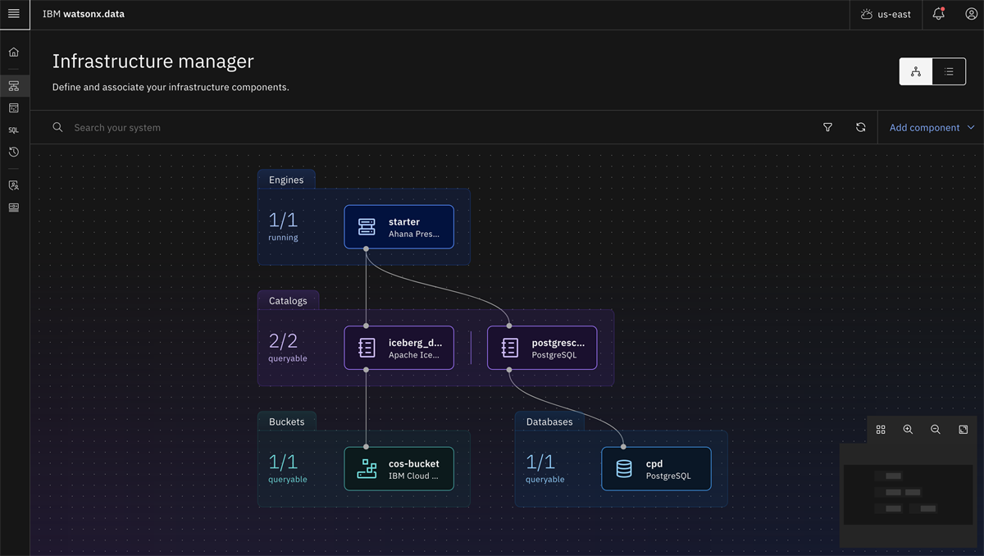Image resolution: width=984 pixels, height=556 pixels.
Task: Click the Engines group label
Action: [286, 180]
